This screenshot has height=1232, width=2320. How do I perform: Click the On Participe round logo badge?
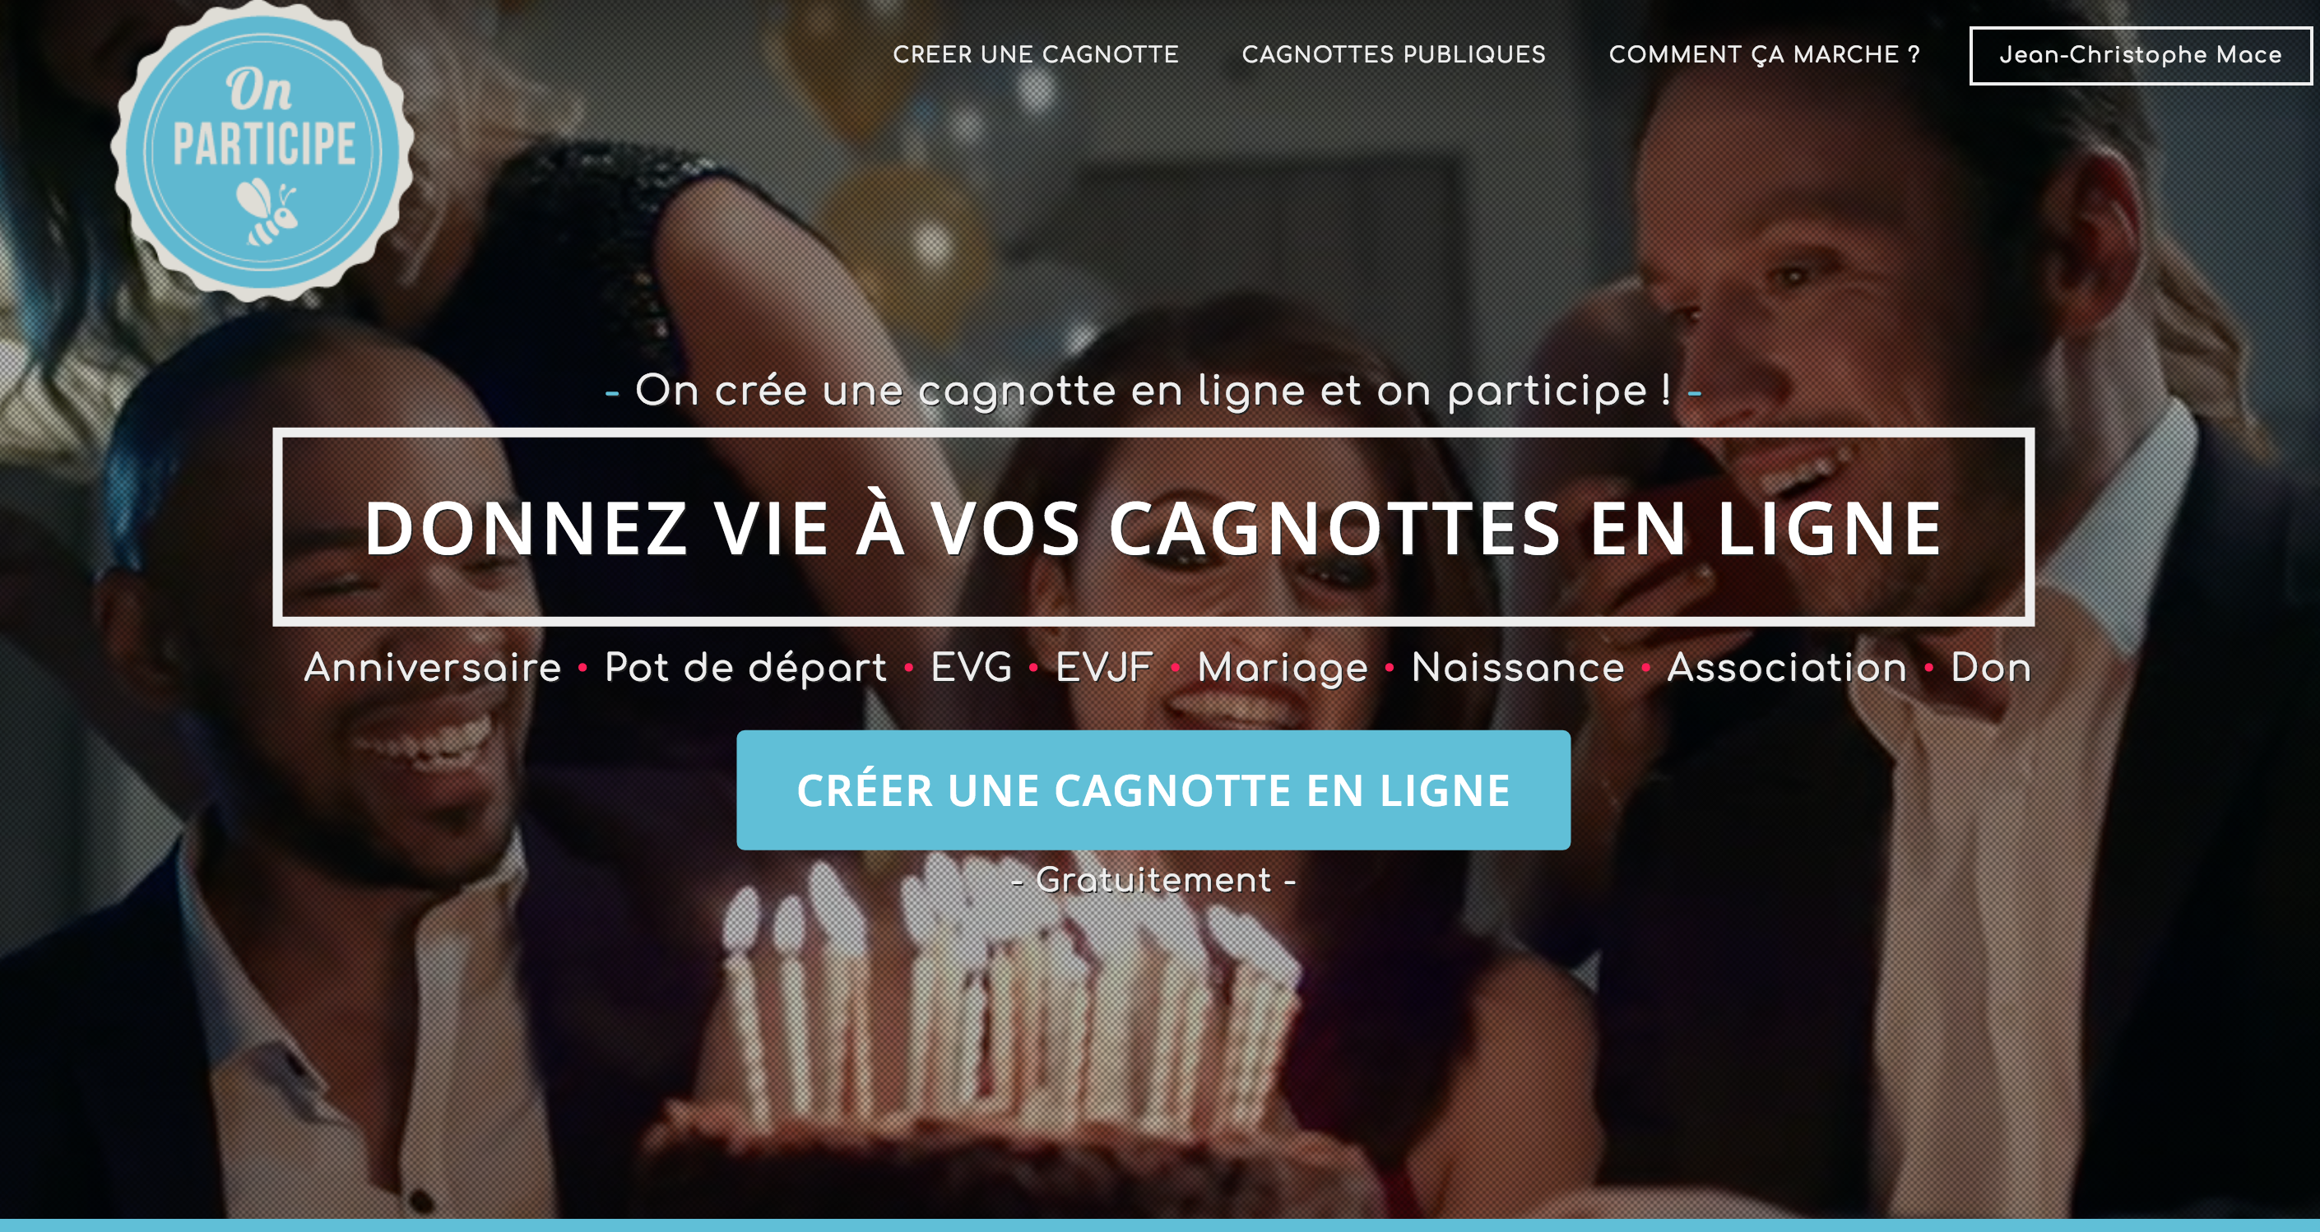pyautogui.click(x=262, y=151)
